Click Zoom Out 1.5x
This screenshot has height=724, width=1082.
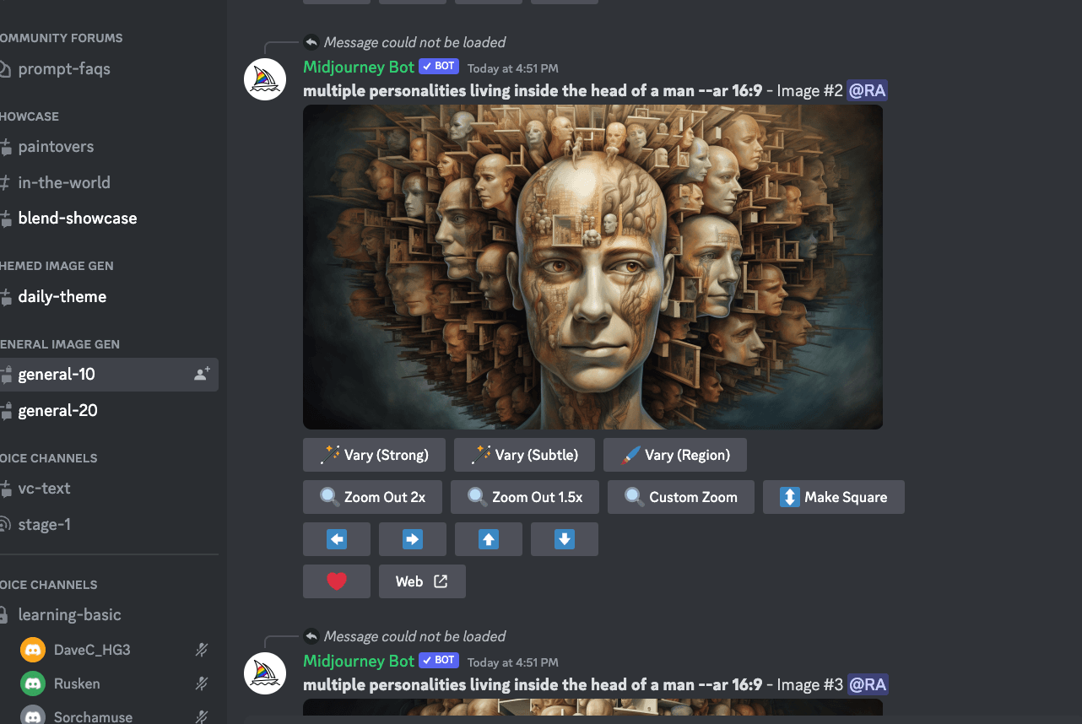[525, 497]
